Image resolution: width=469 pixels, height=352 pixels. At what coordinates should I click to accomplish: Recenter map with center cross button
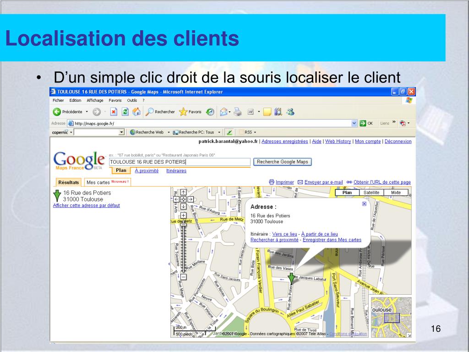coord(183,199)
